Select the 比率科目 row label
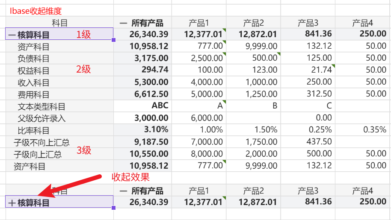Image resolution: width=391 pixels, height=220 pixels. (x=33, y=130)
